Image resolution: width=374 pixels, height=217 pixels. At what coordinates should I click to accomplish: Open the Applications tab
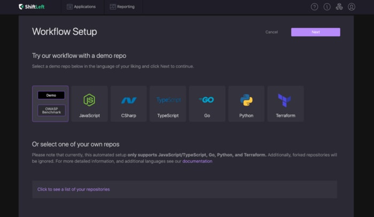click(81, 7)
